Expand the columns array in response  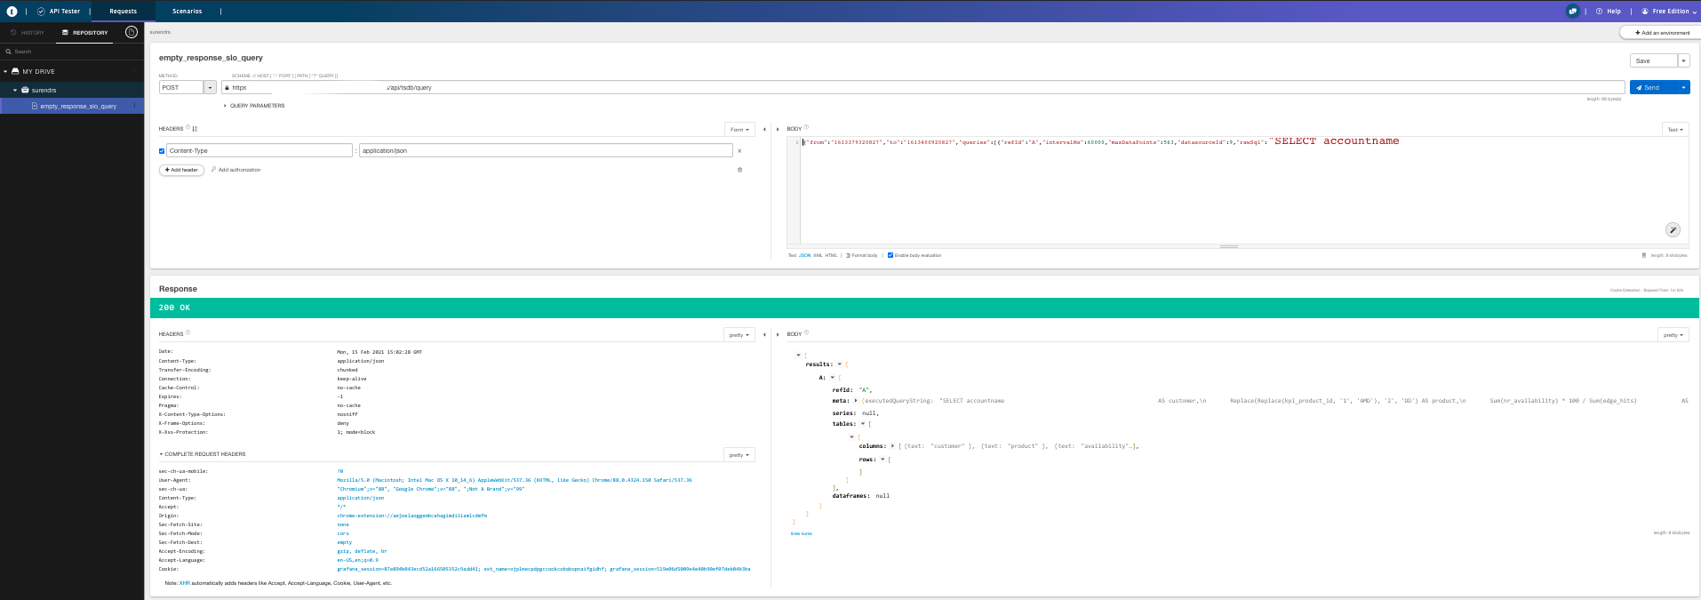(x=893, y=446)
